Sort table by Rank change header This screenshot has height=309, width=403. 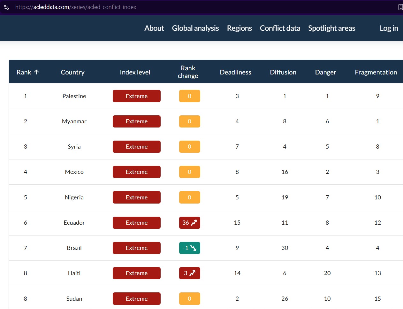(x=188, y=72)
